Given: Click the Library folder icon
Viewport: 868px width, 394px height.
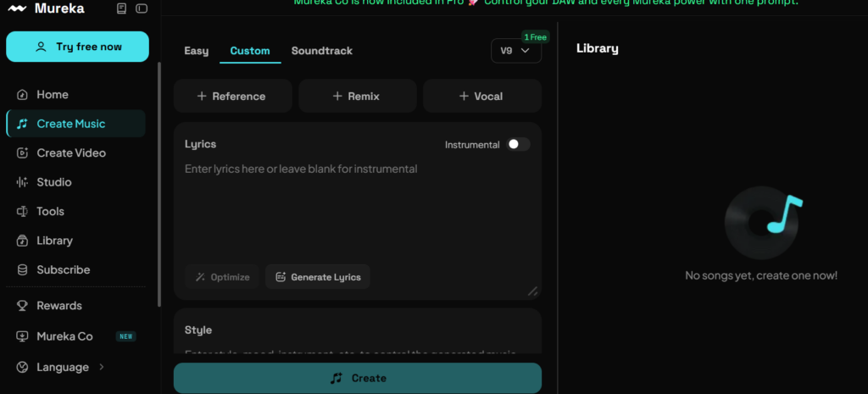Looking at the screenshot, I should click(x=22, y=241).
